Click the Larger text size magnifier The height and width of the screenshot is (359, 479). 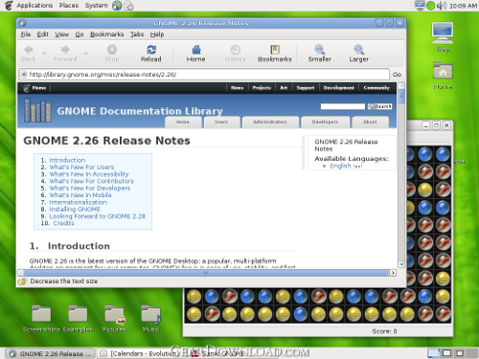(x=359, y=50)
